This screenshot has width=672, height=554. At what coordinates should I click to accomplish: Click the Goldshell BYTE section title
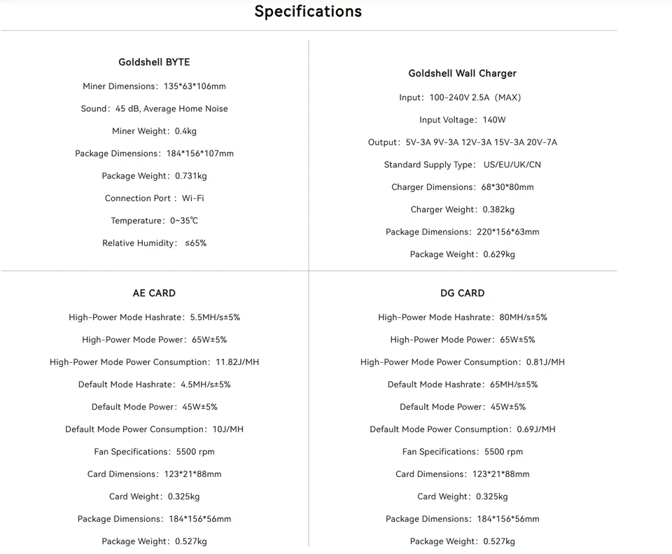point(154,62)
